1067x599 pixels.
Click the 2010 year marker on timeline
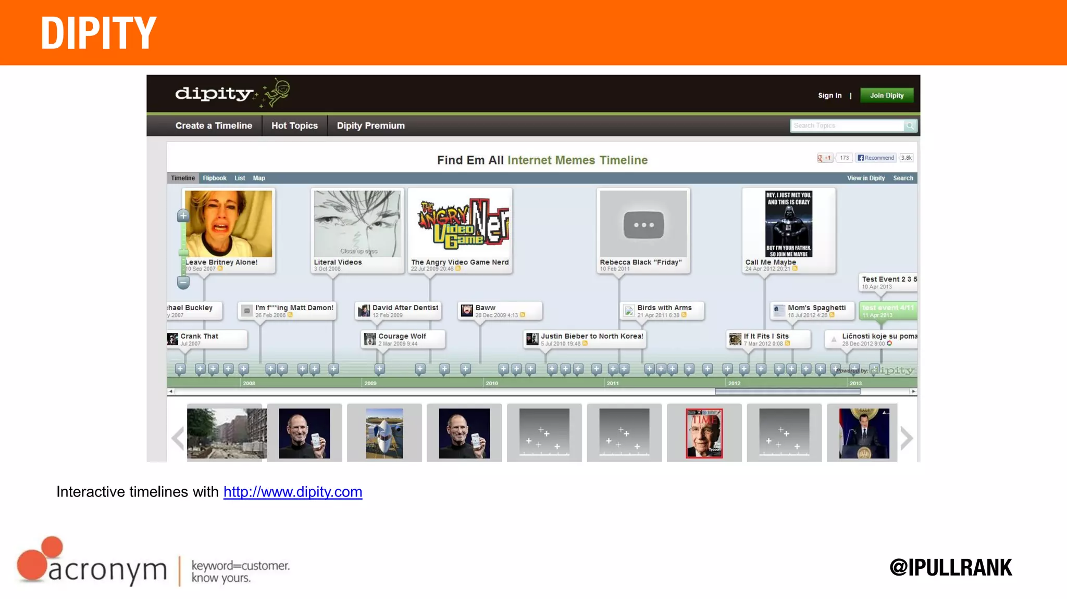492,383
